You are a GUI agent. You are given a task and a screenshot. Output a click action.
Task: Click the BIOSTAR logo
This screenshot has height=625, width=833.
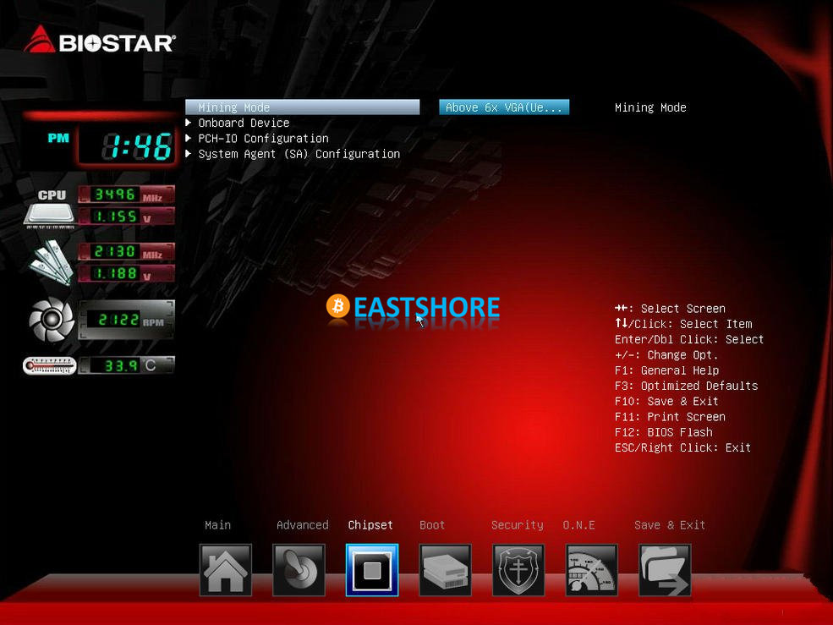point(99,41)
